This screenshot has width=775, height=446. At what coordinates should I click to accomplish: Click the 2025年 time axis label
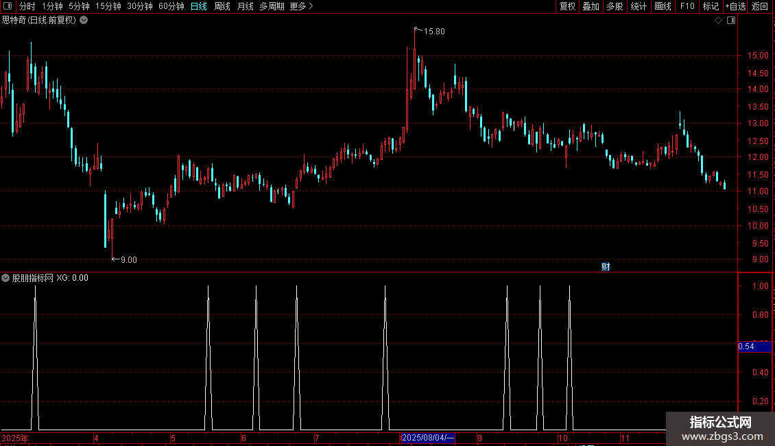[x=15, y=438]
